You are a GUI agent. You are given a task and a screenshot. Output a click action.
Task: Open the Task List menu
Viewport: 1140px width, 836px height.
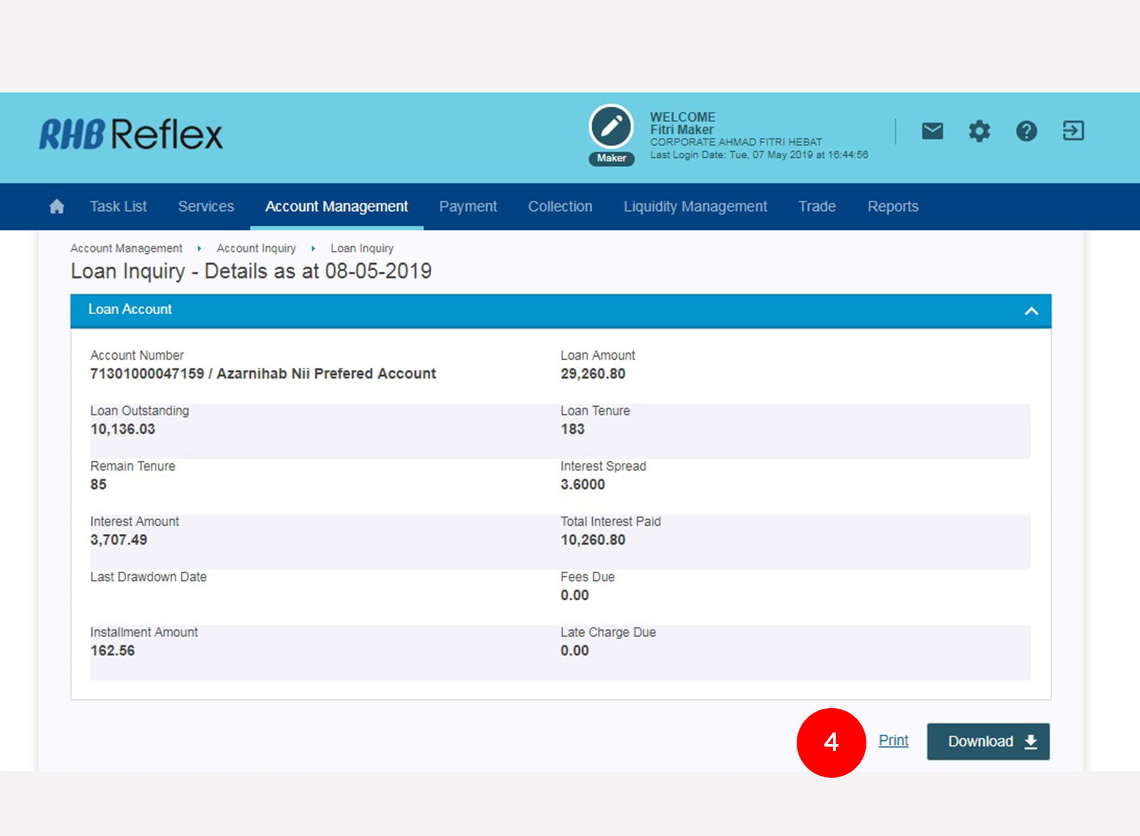point(118,206)
